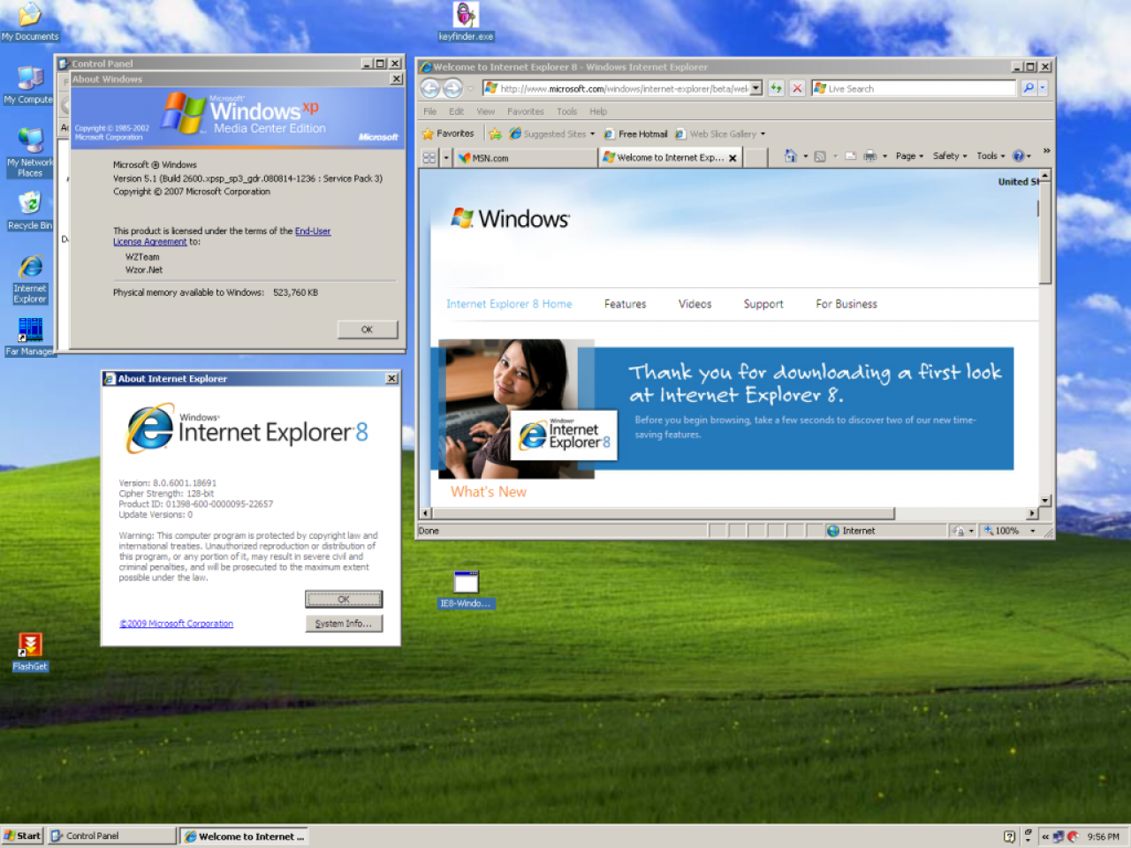Click the RSS Feeds icon in IE toolbar
This screenshot has width=1131, height=848.
(x=820, y=156)
